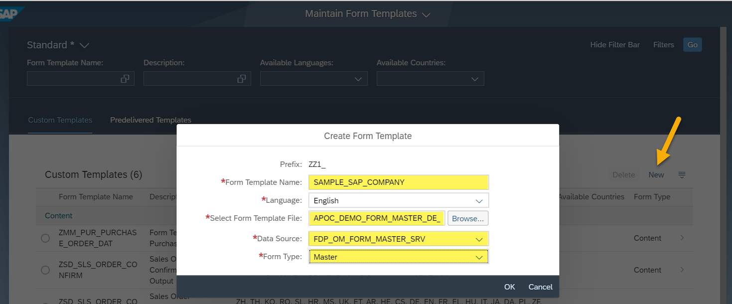Open table settings icon beside New
This screenshot has width=732, height=304.
(x=682, y=175)
